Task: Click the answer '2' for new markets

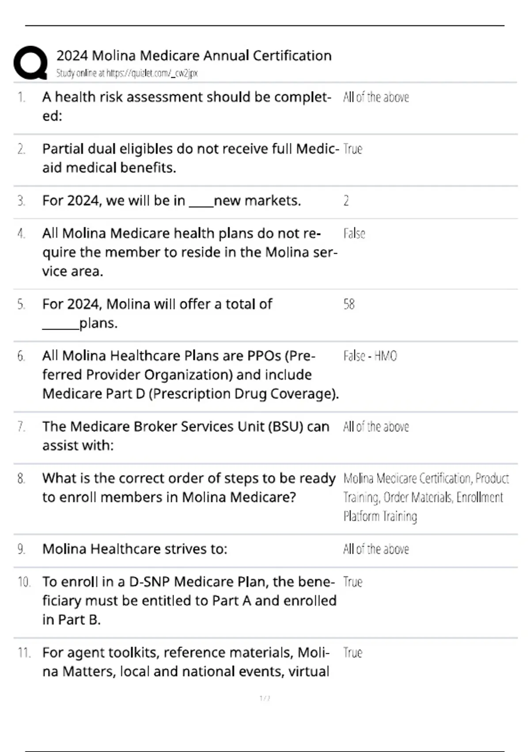Action: pos(346,201)
